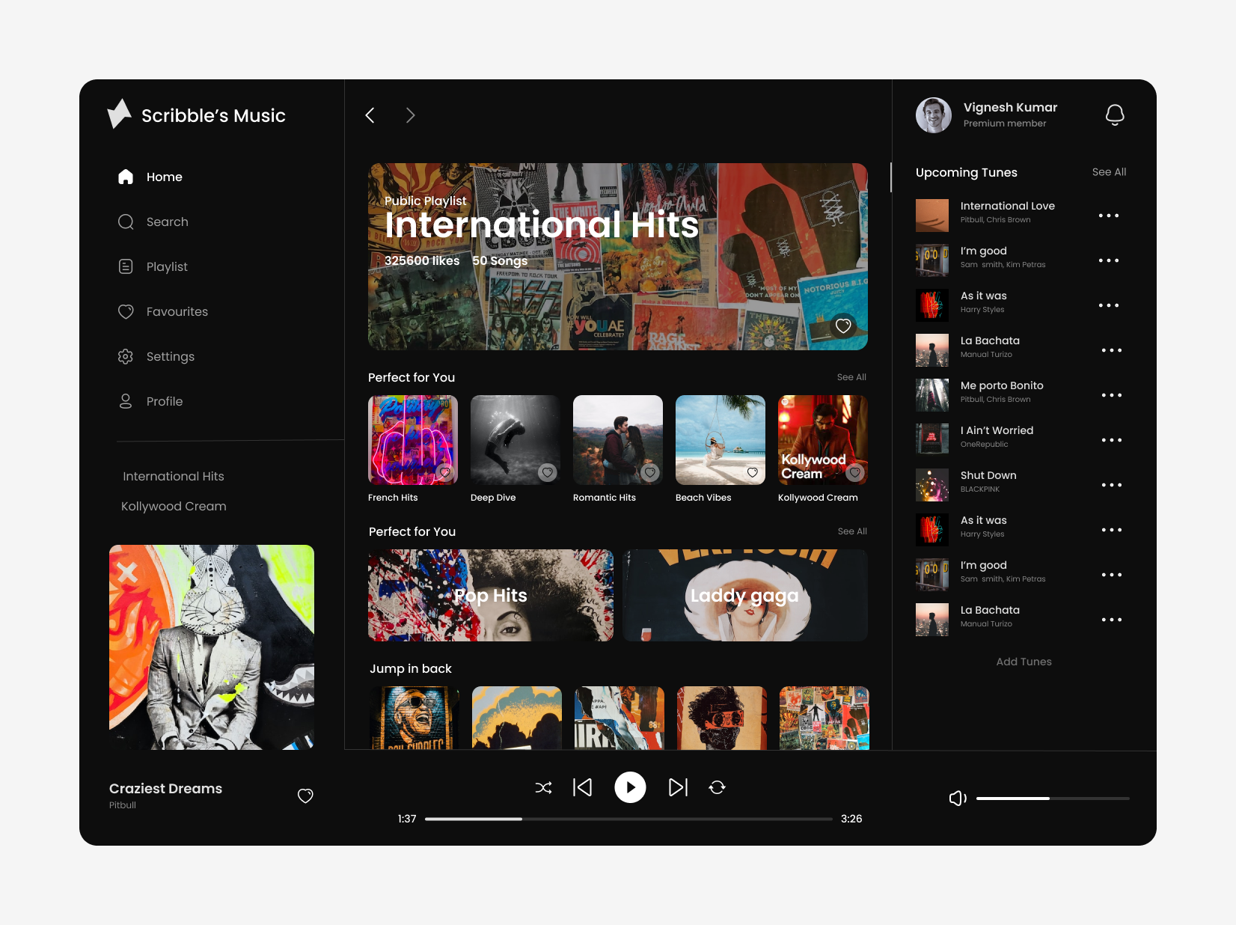Open options for second As it was
Image resolution: width=1236 pixels, height=925 pixels.
pos(1112,530)
